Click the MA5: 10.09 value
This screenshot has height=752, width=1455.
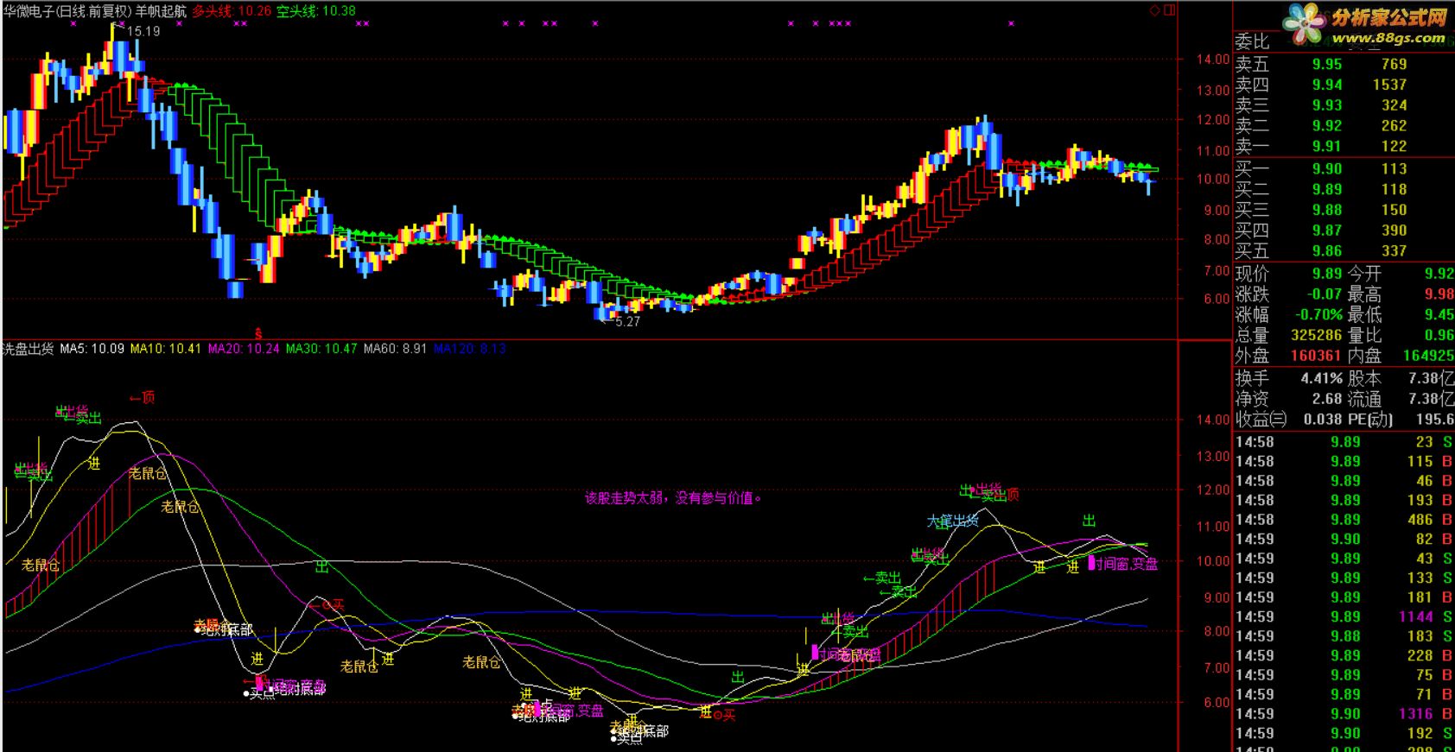[92, 349]
